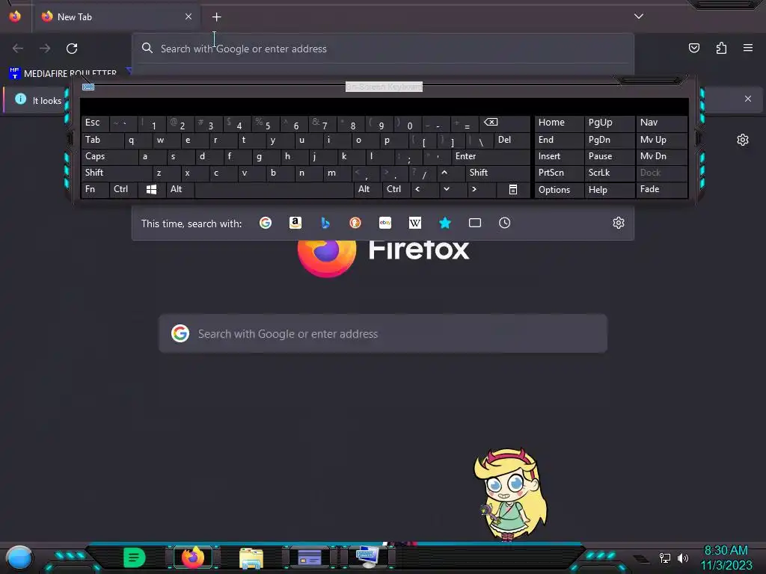Open the Pocket save icon in toolbar
The height and width of the screenshot is (574, 766).
pos(694,48)
